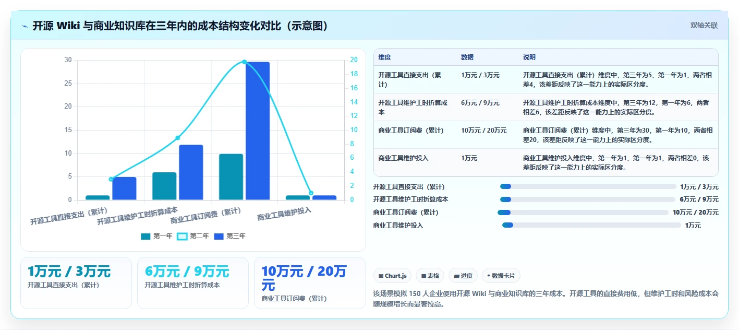The image size is (739, 330).
Task: Click the 6万元 / 9万元 value beside its progress bar
Action: point(699,199)
